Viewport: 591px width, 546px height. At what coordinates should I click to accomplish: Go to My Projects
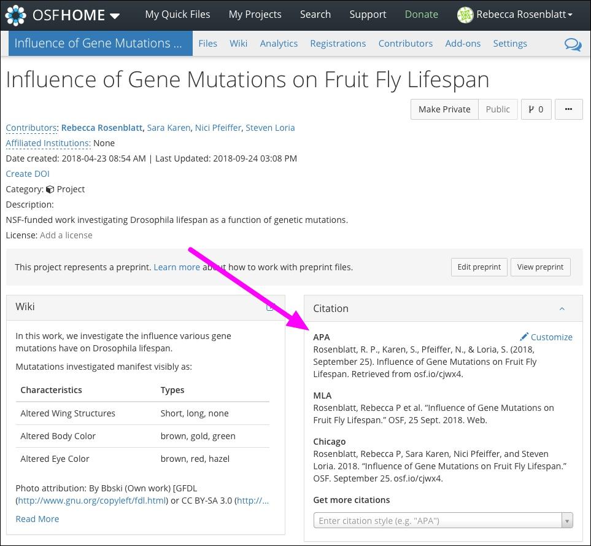[x=255, y=14]
